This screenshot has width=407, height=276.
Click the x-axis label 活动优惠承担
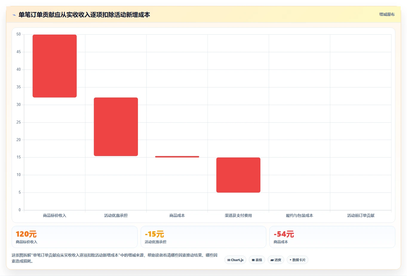(116, 215)
